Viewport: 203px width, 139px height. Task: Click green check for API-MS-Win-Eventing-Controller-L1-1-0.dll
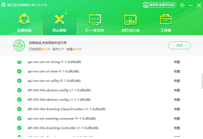pos(19,128)
